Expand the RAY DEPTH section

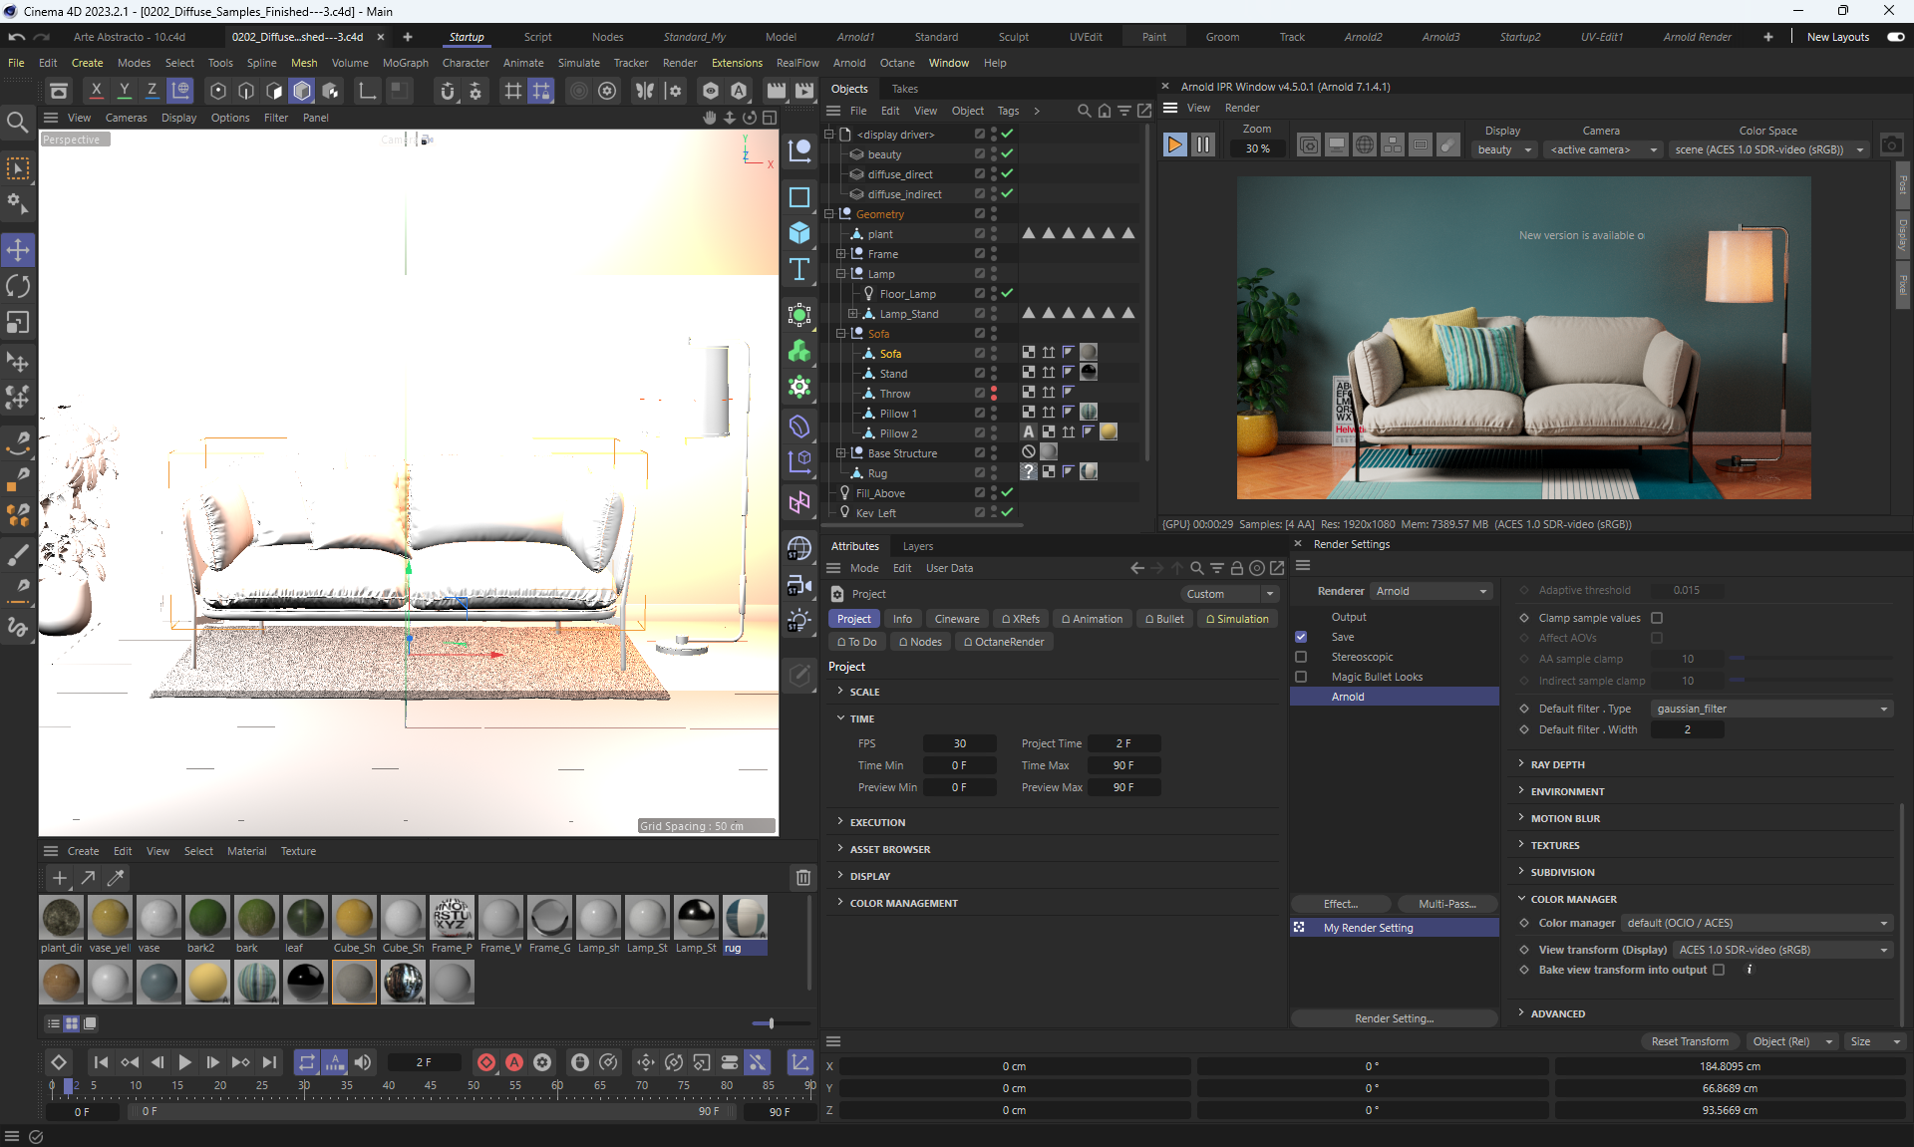click(1557, 764)
